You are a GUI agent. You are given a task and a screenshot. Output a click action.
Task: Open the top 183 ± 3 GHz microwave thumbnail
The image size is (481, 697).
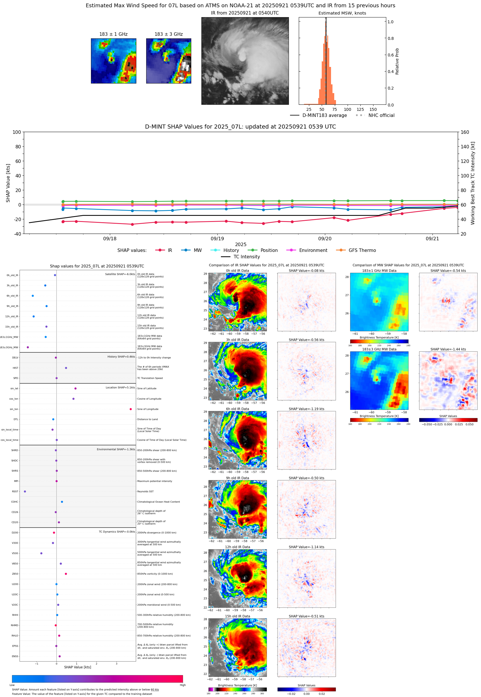pos(169,61)
